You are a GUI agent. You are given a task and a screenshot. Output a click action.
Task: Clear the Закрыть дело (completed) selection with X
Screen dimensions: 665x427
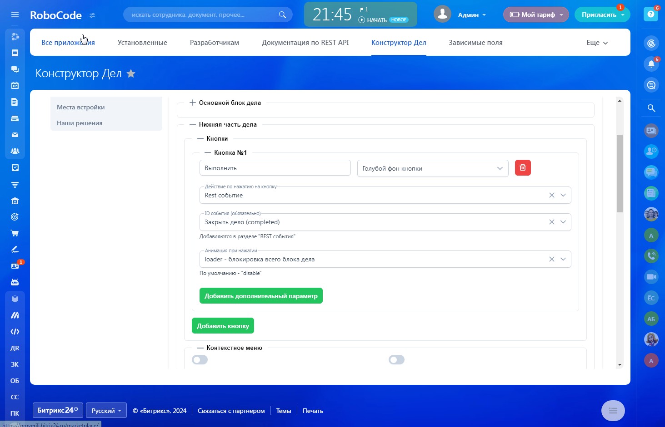tap(552, 222)
